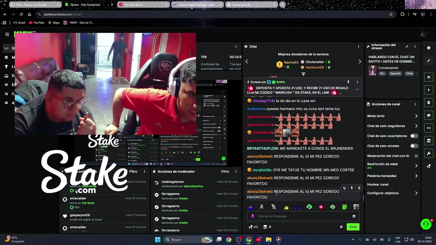436x245 pixels.
Task: Open Gmail bookmark
Action: coord(19,23)
